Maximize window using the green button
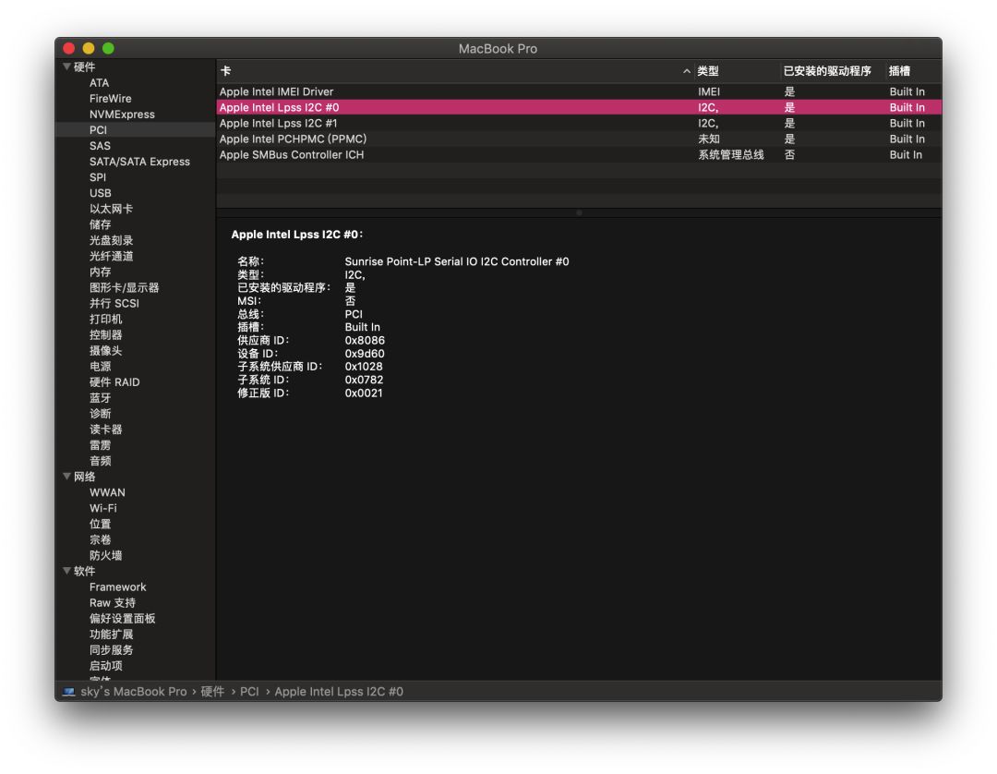 108,48
